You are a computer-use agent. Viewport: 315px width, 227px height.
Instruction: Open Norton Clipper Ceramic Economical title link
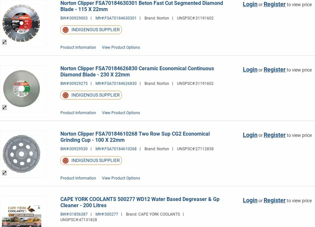[137, 71]
